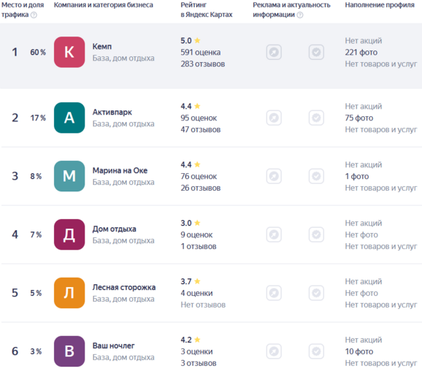Viewport: 422px width, 374px height.
Task: Click the Рейтинг в Яндекс Картах header
Action: 207,9
